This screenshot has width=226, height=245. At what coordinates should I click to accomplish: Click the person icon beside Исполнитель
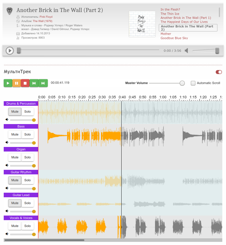18,17
